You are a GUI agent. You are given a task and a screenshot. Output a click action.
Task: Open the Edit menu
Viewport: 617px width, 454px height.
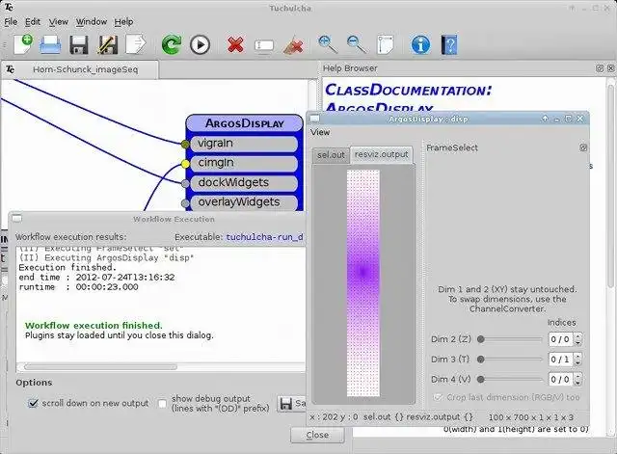[x=33, y=21]
